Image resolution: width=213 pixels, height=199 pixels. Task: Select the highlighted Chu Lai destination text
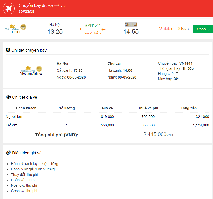coord(131,25)
